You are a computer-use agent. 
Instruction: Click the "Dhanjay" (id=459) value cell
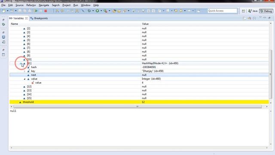153,71
